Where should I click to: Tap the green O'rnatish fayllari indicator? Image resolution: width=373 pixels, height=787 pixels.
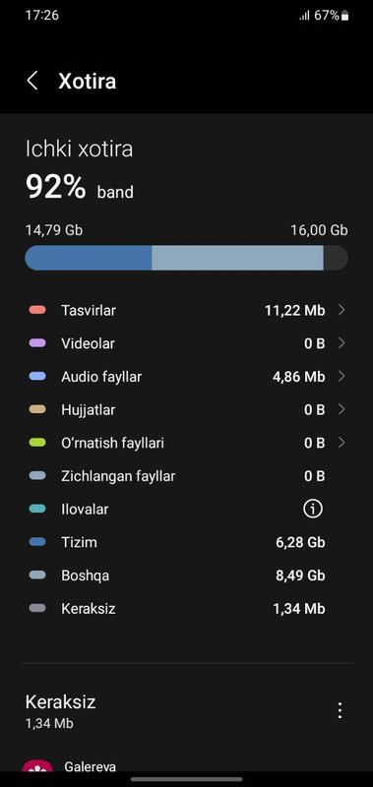[37, 443]
